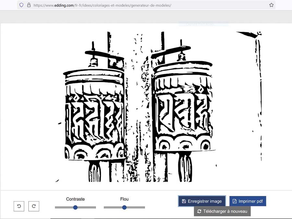Bookmark this page with the star icon
This screenshot has width=292, height=219.
pyautogui.click(x=271, y=5)
